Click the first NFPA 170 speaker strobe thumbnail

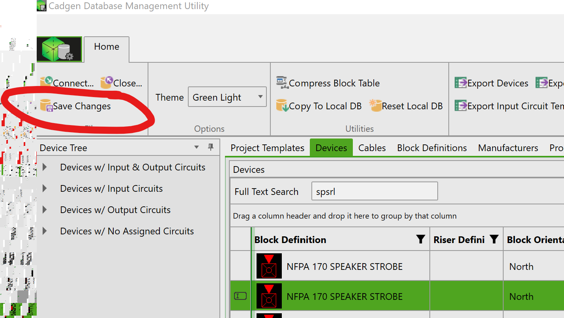[269, 266]
